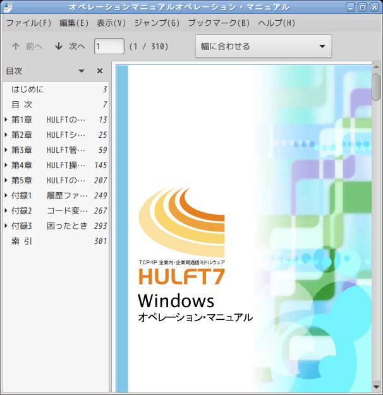Select the 第5章 entry on page 207
This screenshot has height=395, width=383.
(x=56, y=180)
